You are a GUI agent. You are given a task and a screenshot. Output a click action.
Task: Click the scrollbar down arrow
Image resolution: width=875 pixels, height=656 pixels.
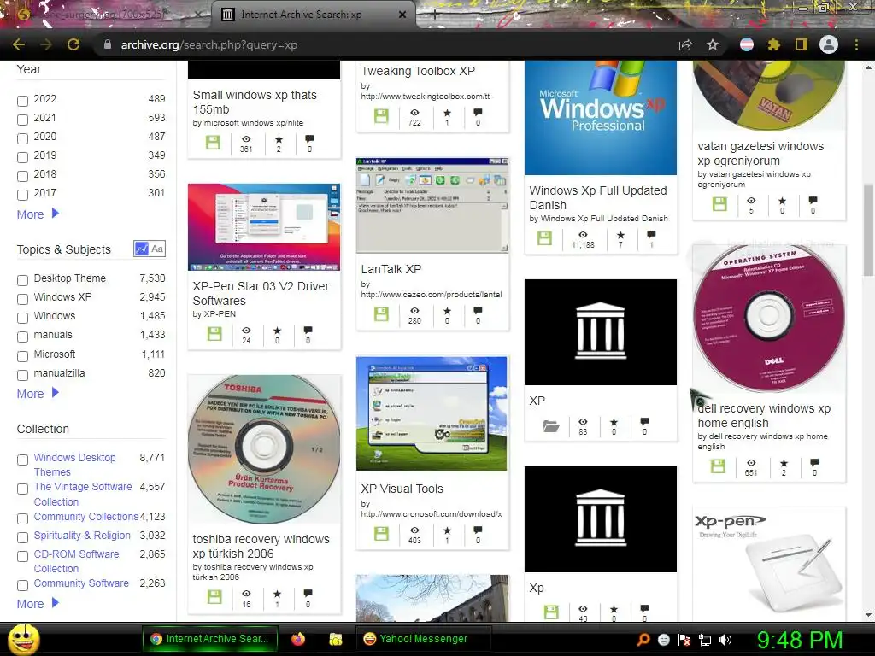pos(868,615)
